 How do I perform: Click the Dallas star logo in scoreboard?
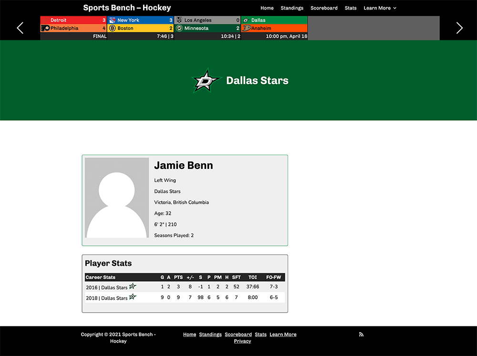[246, 20]
